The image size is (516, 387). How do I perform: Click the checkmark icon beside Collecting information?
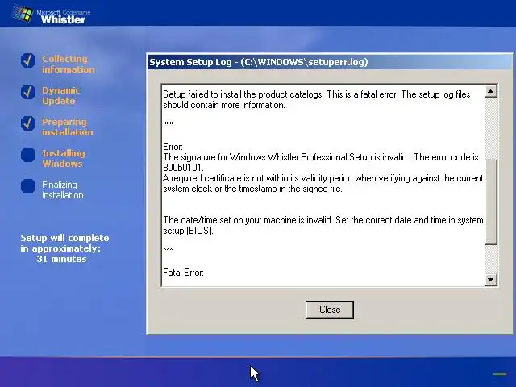tap(28, 60)
